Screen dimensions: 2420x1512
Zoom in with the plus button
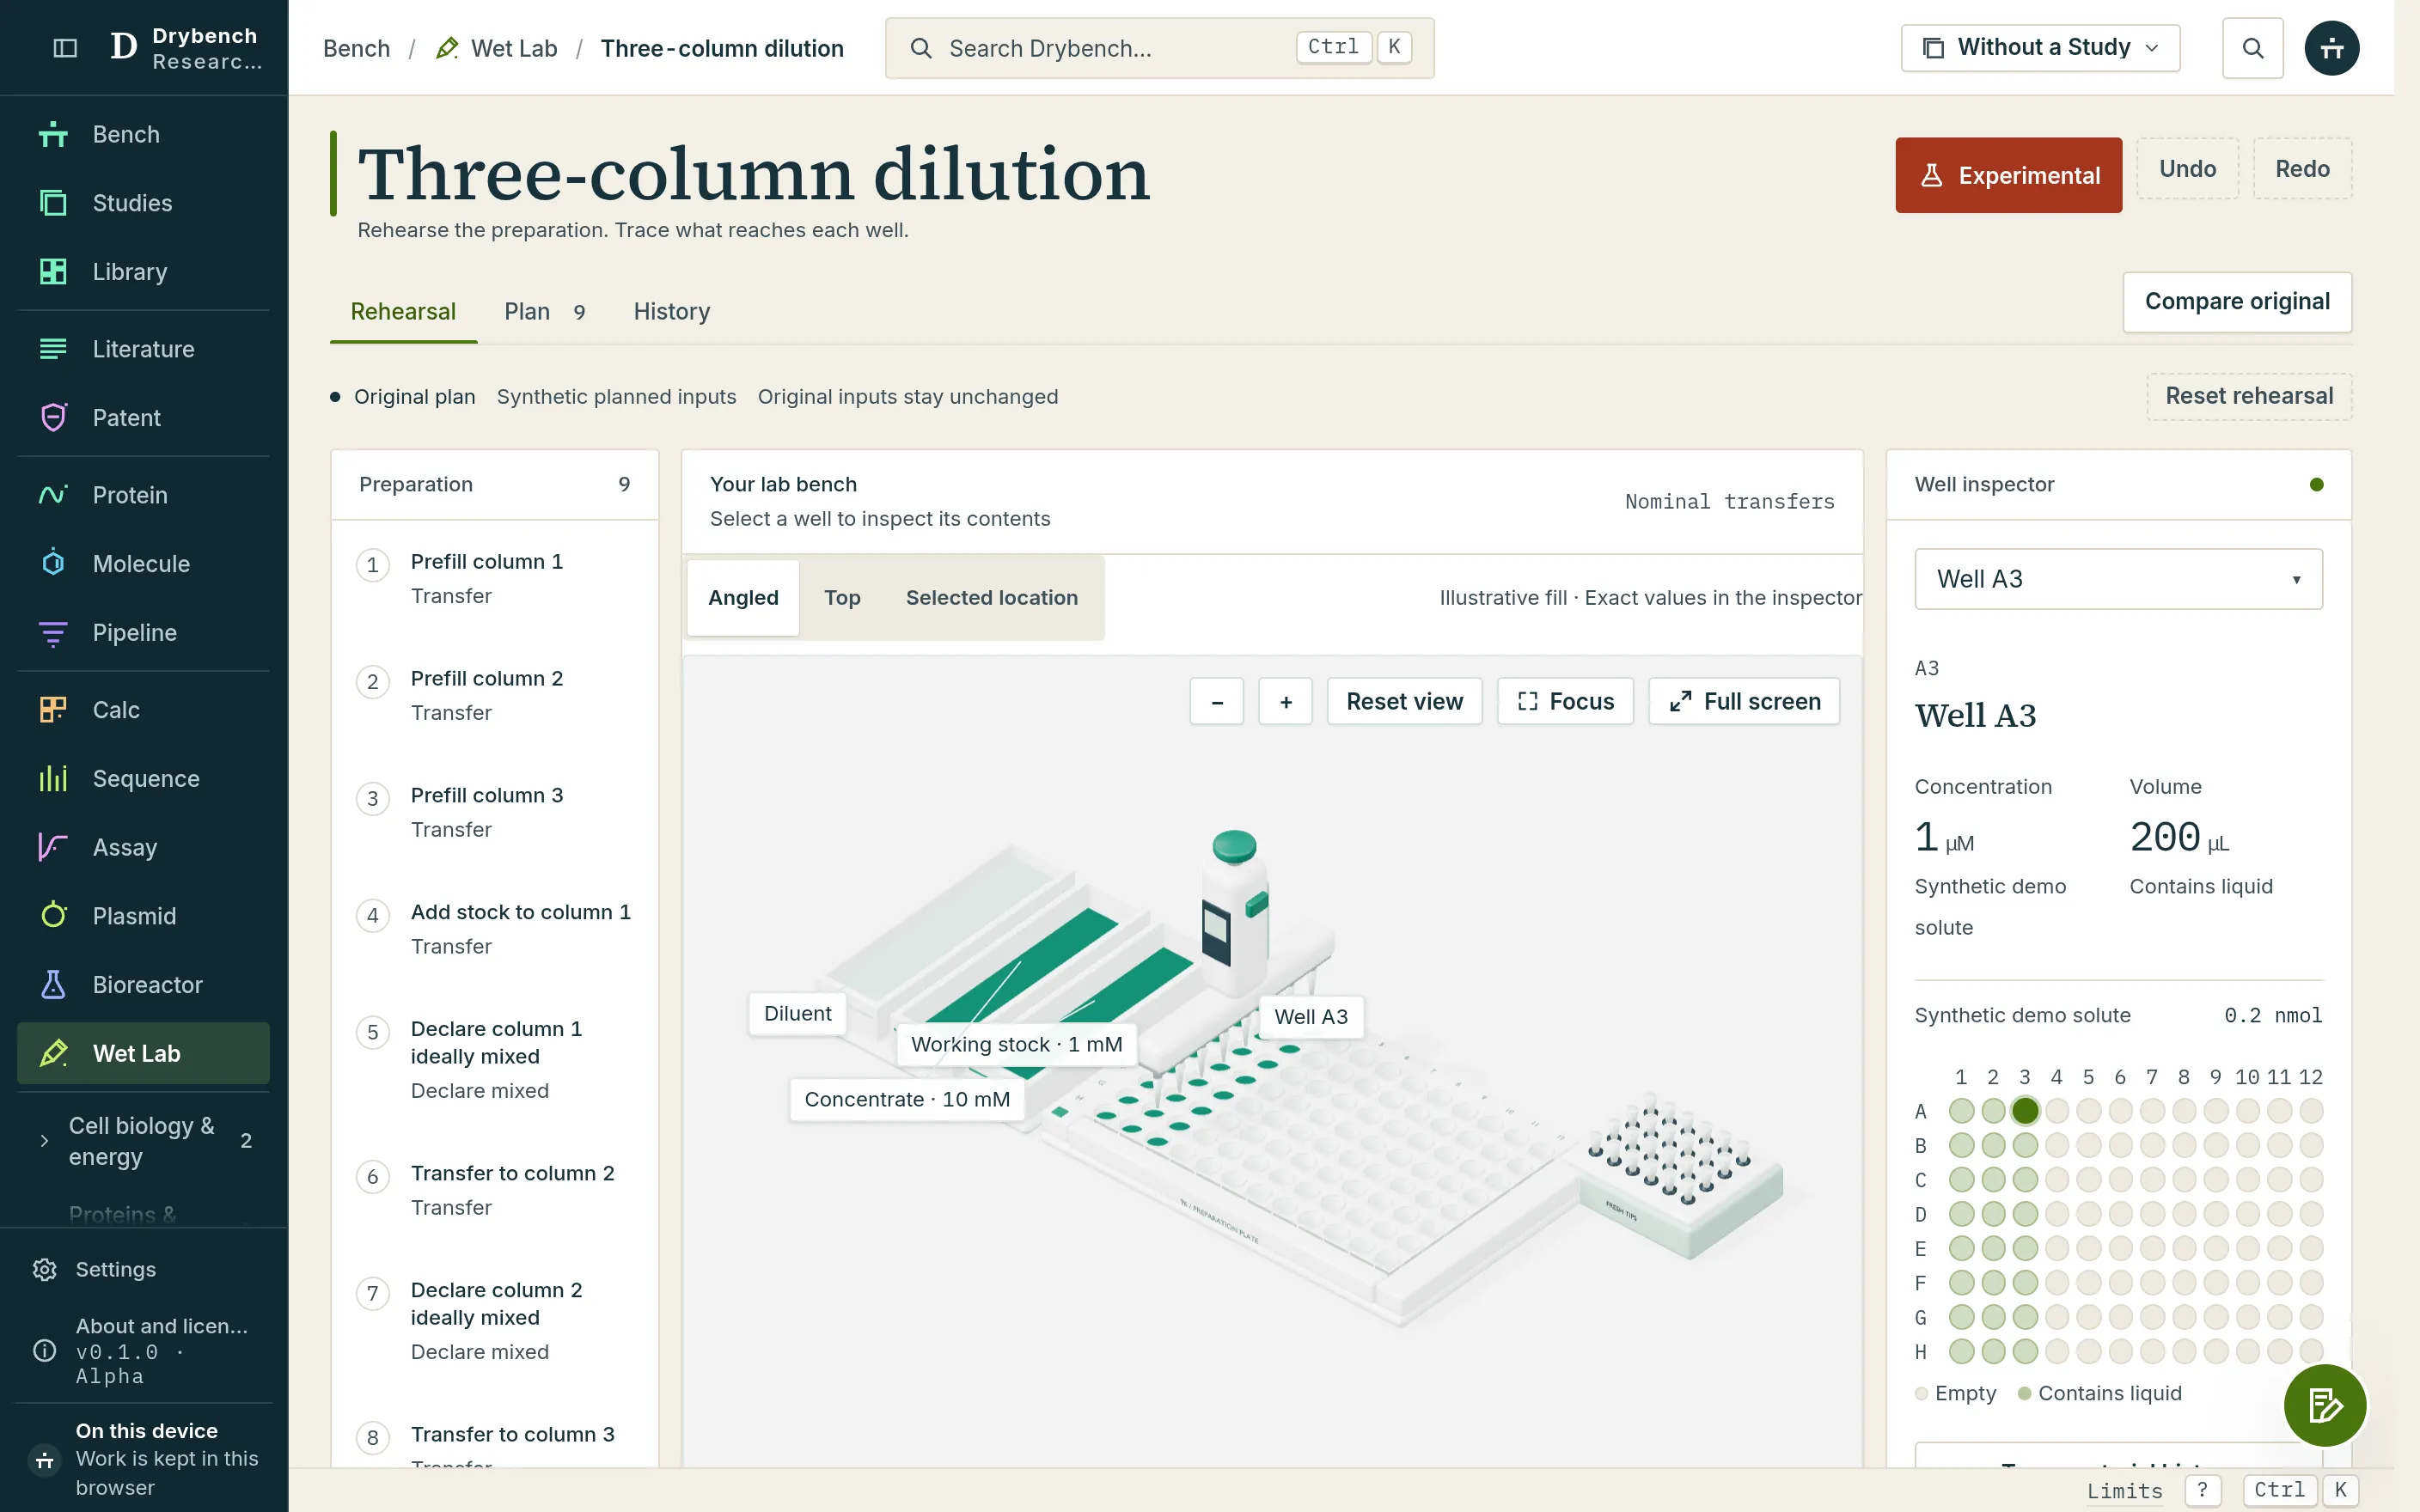[x=1285, y=701]
